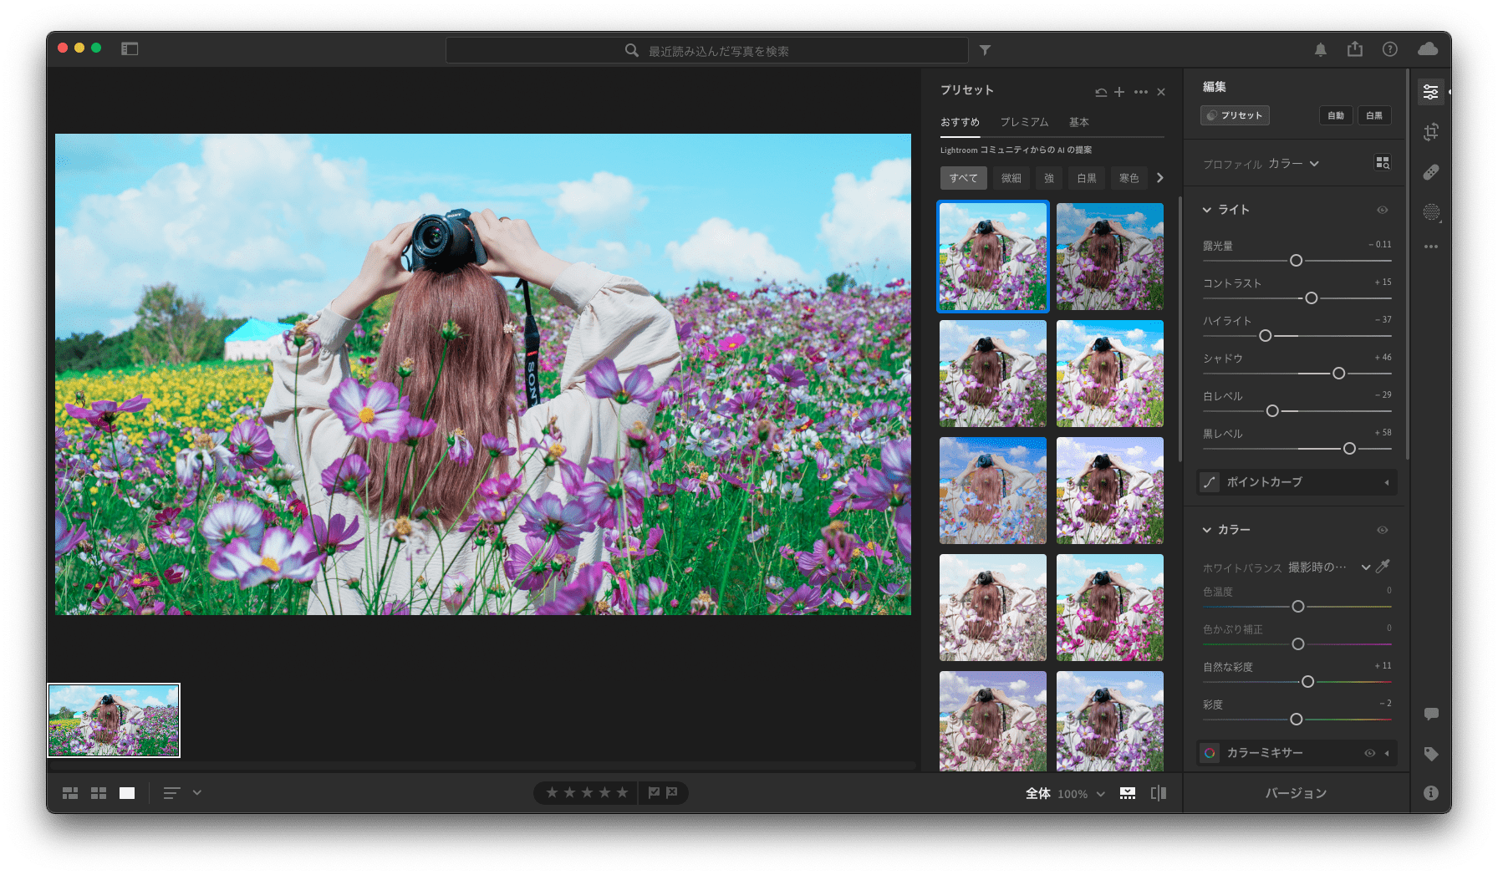Open the Masking tool
This screenshot has width=1498, height=875.
(x=1431, y=212)
